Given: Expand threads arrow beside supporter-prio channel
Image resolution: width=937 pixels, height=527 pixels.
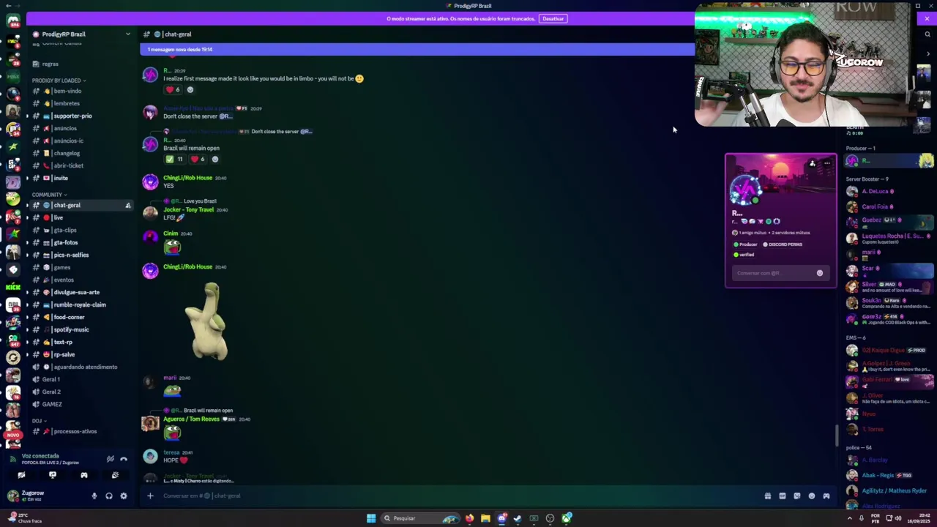Looking at the screenshot, I should pyautogui.click(x=28, y=116).
